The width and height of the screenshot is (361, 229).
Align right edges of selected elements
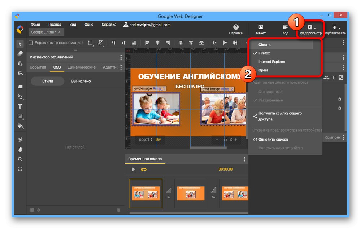pos(168,43)
